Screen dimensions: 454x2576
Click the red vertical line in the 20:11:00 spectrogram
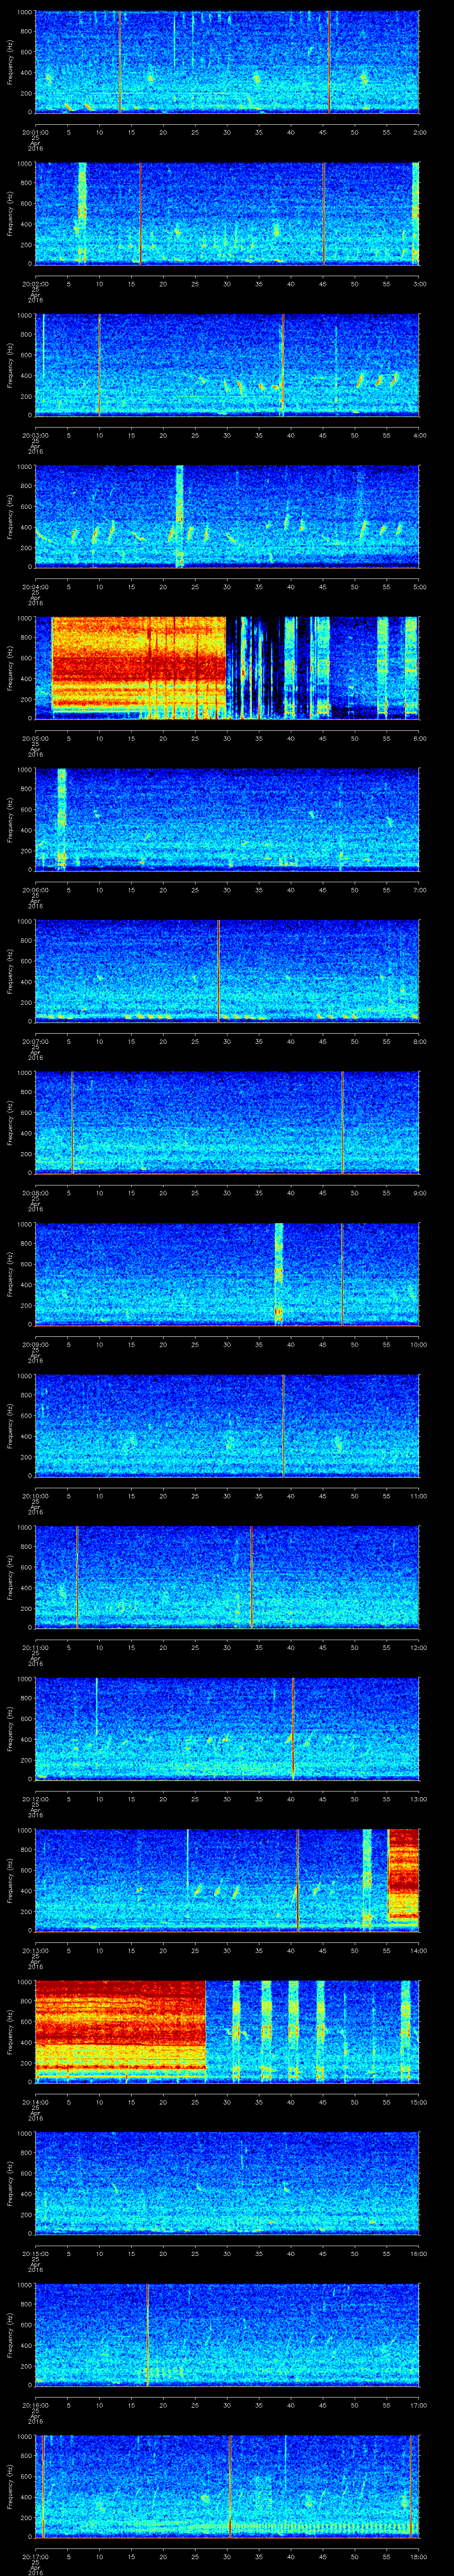coord(251,1577)
